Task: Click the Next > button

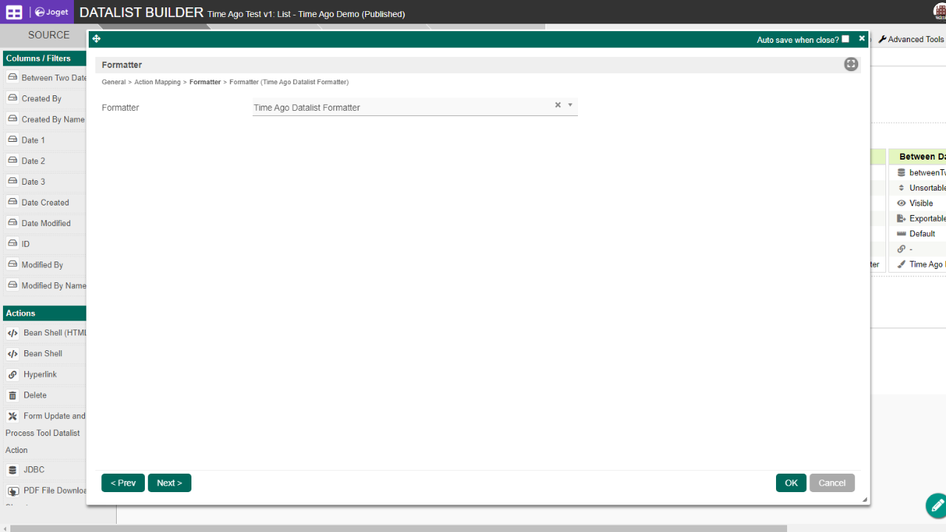Action: pyautogui.click(x=169, y=482)
